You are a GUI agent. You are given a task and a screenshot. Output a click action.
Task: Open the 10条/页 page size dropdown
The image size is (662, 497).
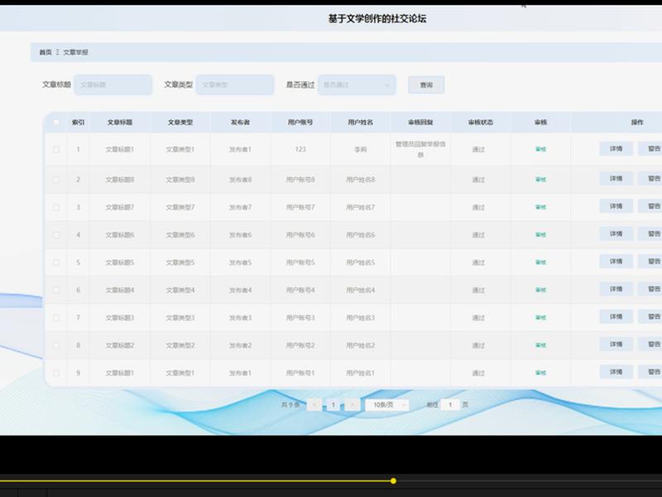pos(386,405)
